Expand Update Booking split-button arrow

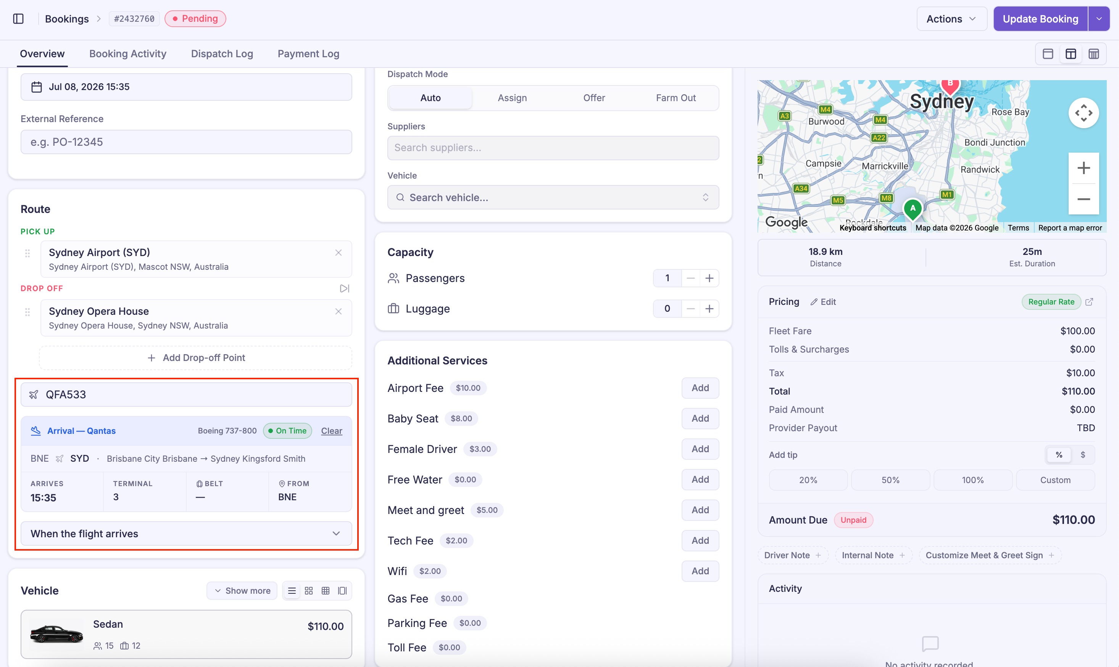(x=1099, y=19)
